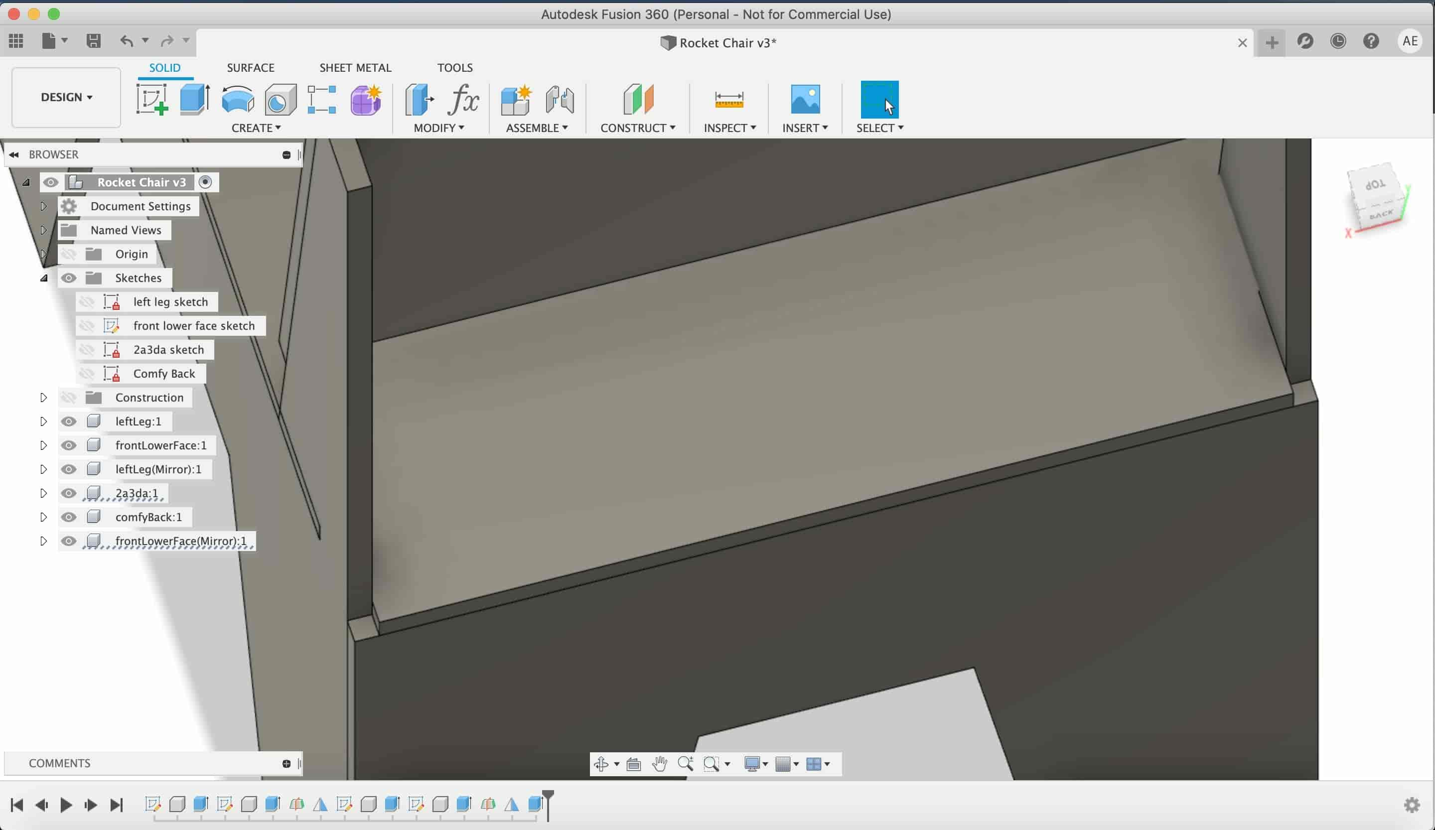Expand Document Settings node
The width and height of the screenshot is (1435, 830).
43,206
